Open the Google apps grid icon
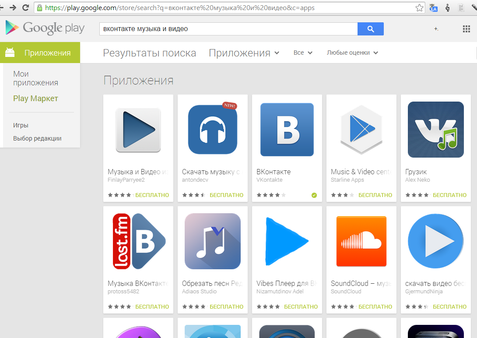The image size is (477, 338). click(x=466, y=29)
